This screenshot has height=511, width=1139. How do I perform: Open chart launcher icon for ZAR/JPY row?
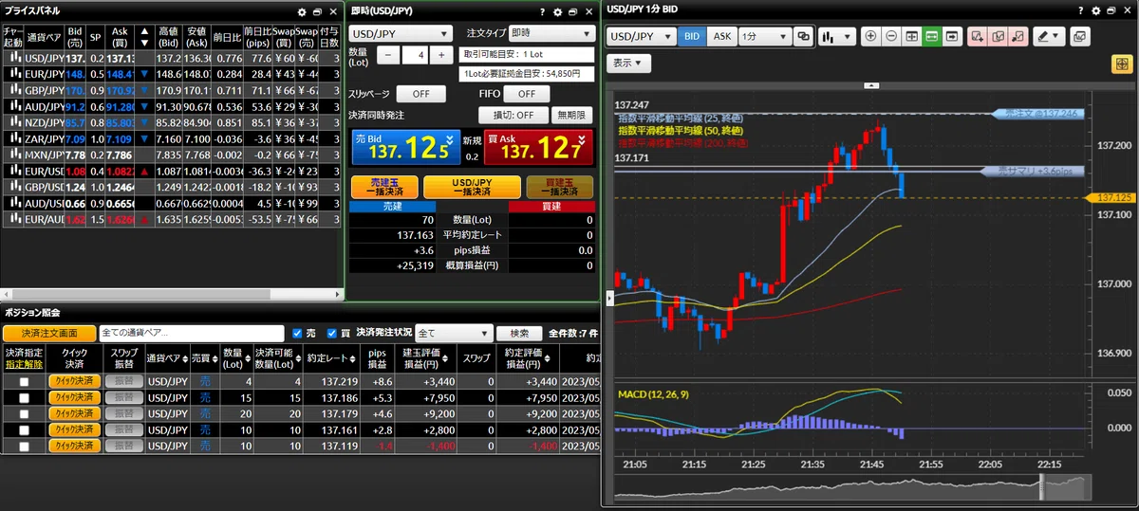coord(14,138)
